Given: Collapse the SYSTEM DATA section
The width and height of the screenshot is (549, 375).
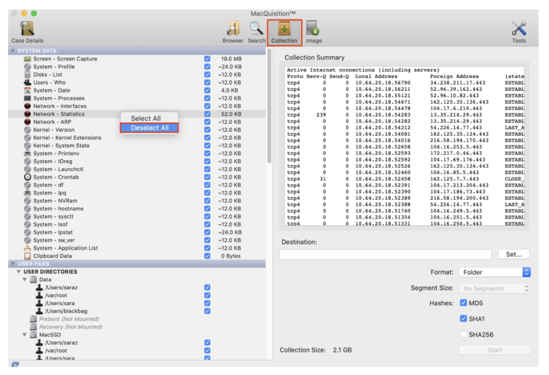Looking at the screenshot, I should pyautogui.click(x=13, y=51).
